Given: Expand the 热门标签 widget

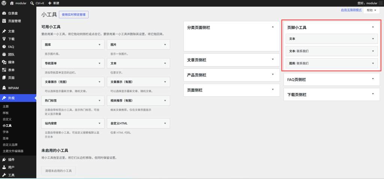Looking at the screenshot, I should tap(99, 101).
